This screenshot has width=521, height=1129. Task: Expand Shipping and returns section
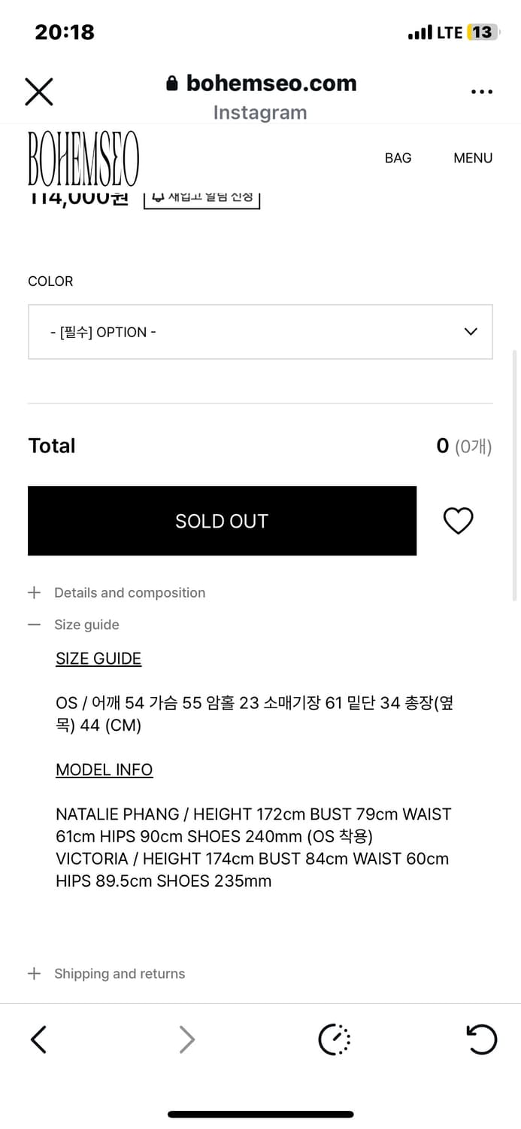point(119,974)
